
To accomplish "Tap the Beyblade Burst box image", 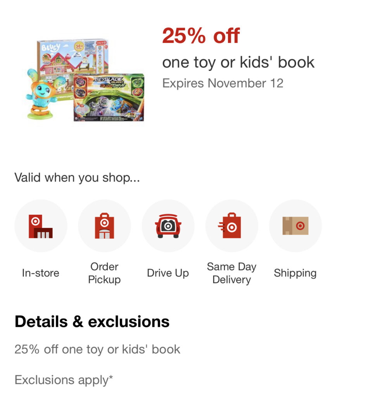I will pos(109,97).
